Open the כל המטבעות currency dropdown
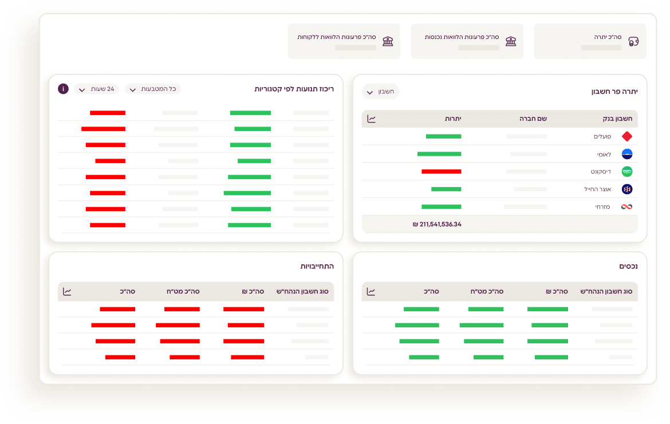This screenshot has width=670, height=424. tap(153, 89)
